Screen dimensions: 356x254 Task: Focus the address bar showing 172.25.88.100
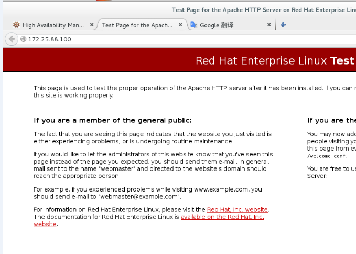186,39
